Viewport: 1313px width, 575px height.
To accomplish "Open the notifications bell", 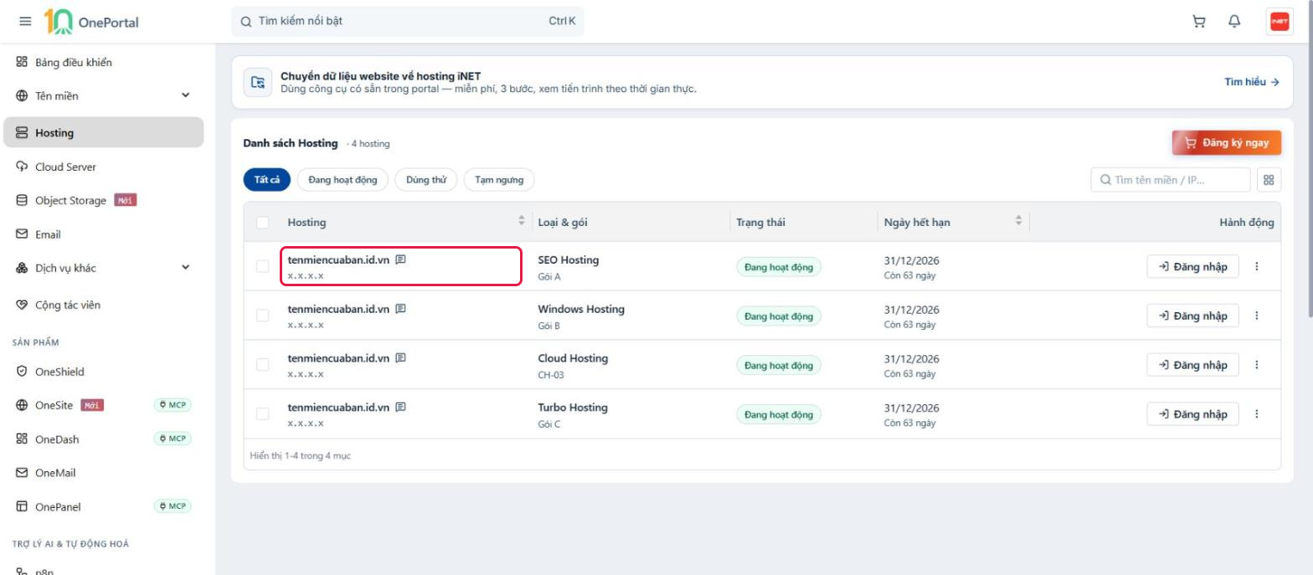I will pos(1234,22).
